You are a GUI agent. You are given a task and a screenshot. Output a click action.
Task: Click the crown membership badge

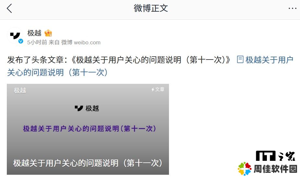tap(48, 33)
